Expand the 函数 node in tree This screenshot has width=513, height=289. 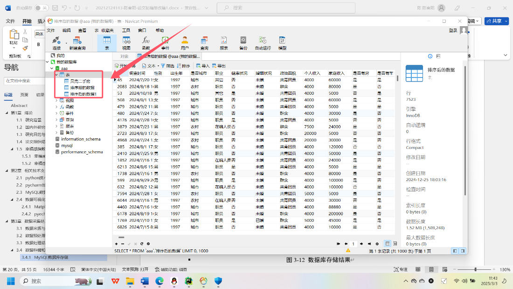tap(56, 107)
